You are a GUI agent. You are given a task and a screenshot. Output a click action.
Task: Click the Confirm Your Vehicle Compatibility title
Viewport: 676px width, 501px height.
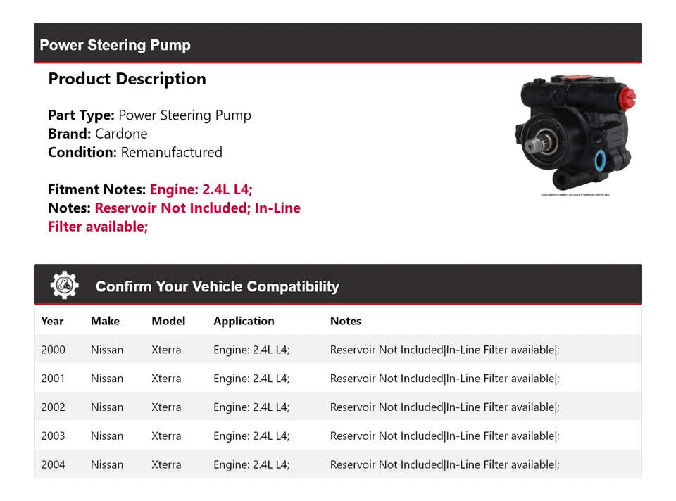pyautogui.click(x=217, y=286)
